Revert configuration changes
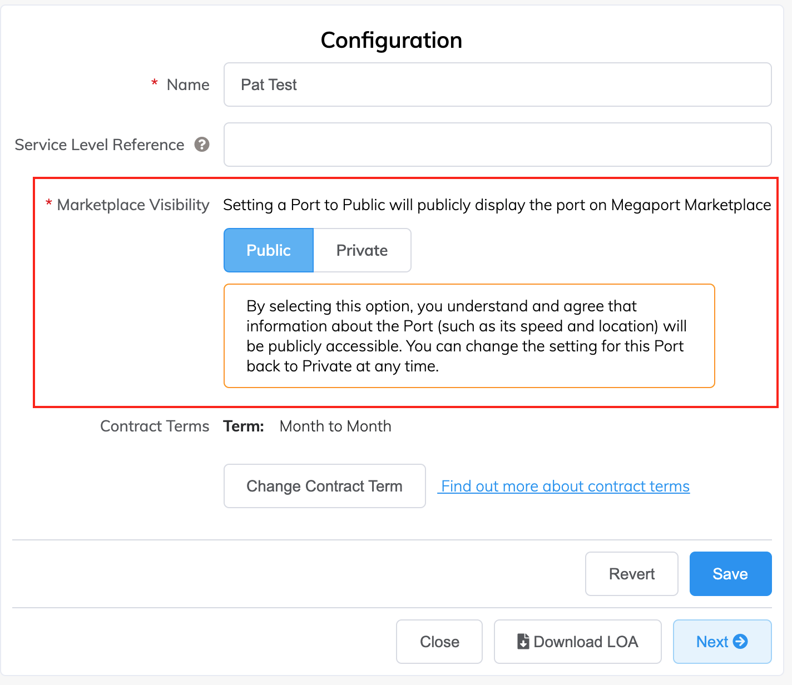 click(631, 574)
